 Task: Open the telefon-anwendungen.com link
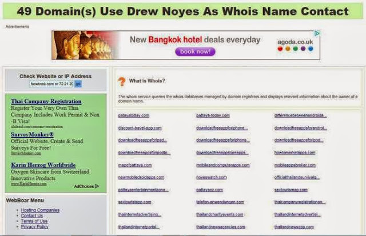pyautogui.click(x=220, y=202)
